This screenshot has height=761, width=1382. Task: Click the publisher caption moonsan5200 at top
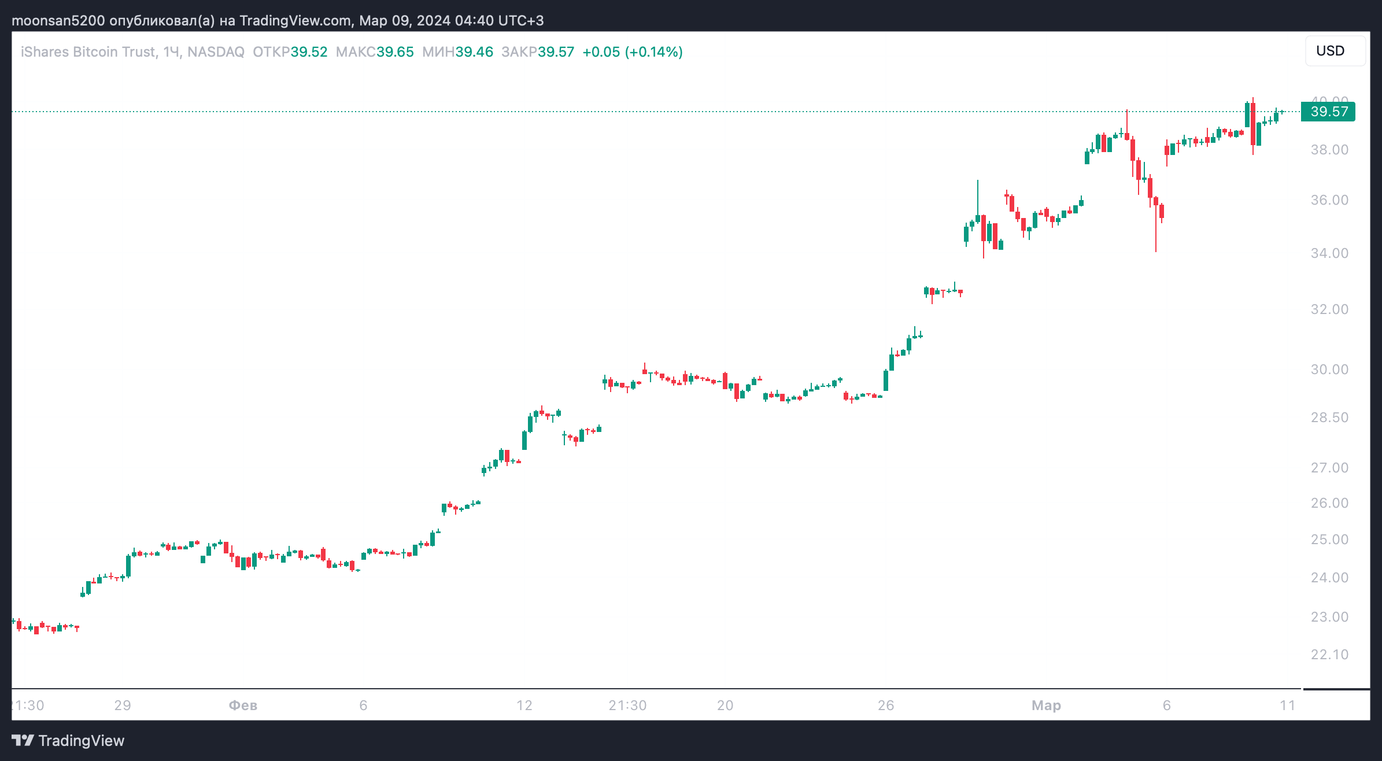278,21
